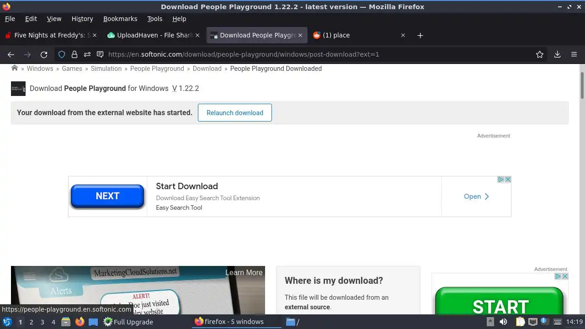This screenshot has height=329, width=585.
Task: Click the People Playground app thumbnail icon
Action: coord(18,89)
